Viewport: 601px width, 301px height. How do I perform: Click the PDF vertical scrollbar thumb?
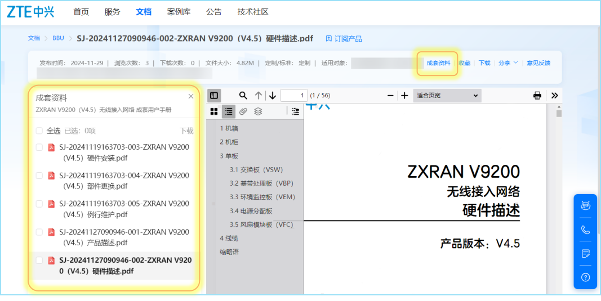(x=559, y=114)
